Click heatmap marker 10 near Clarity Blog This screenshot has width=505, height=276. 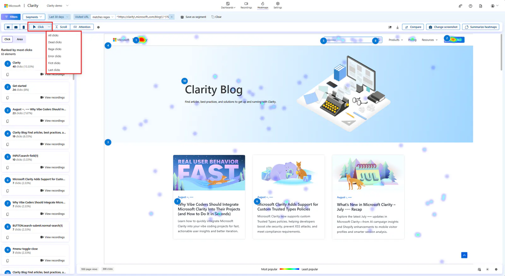[185, 81]
